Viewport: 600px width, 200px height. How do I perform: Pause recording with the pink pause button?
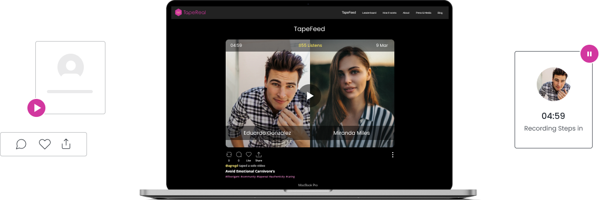pyautogui.click(x=589, y=54)
